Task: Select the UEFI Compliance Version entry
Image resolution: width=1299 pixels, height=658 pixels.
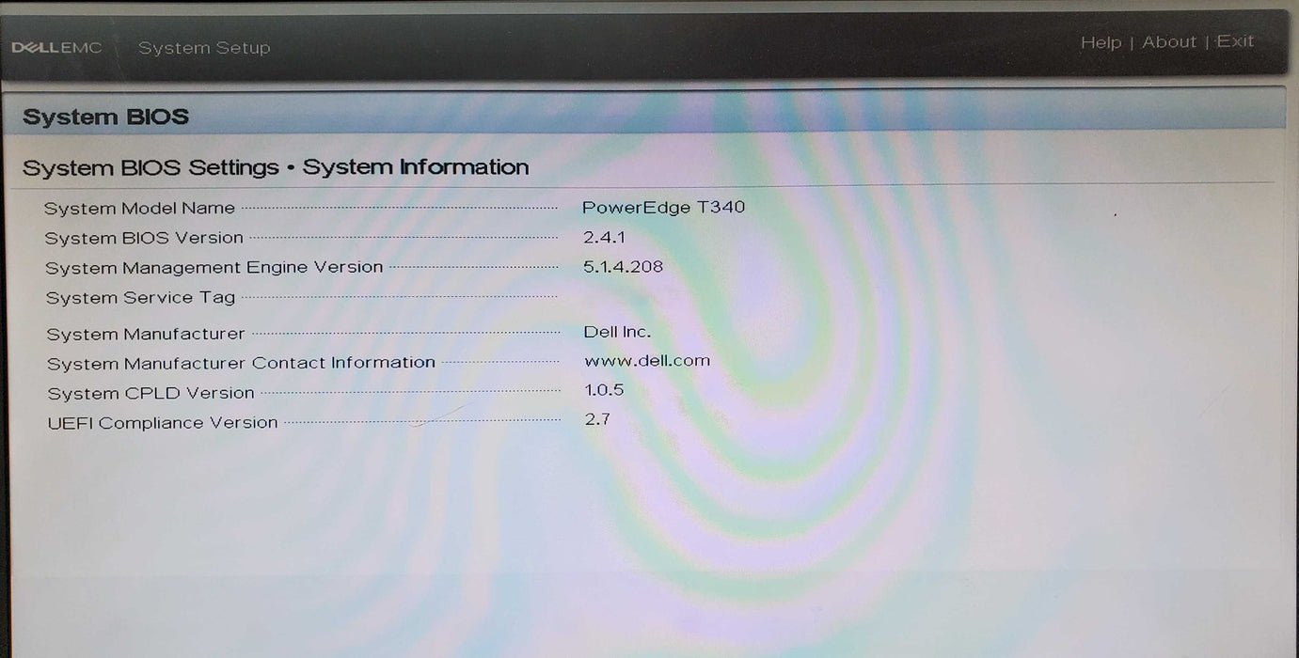Action: [x=162, y=422]
